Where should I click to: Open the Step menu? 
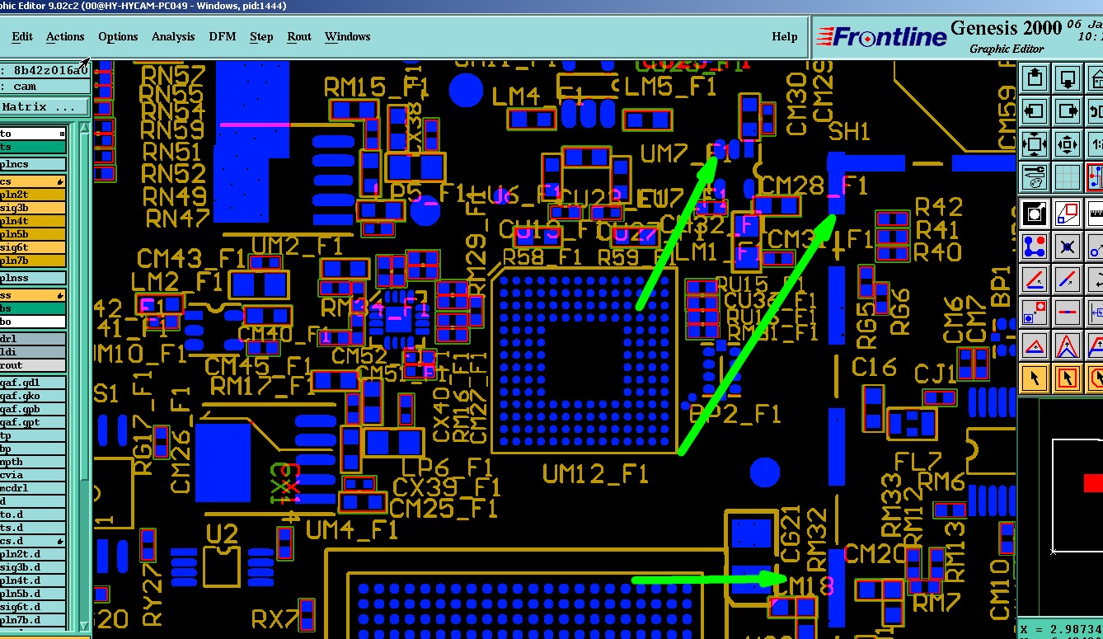tap(261, 36)
